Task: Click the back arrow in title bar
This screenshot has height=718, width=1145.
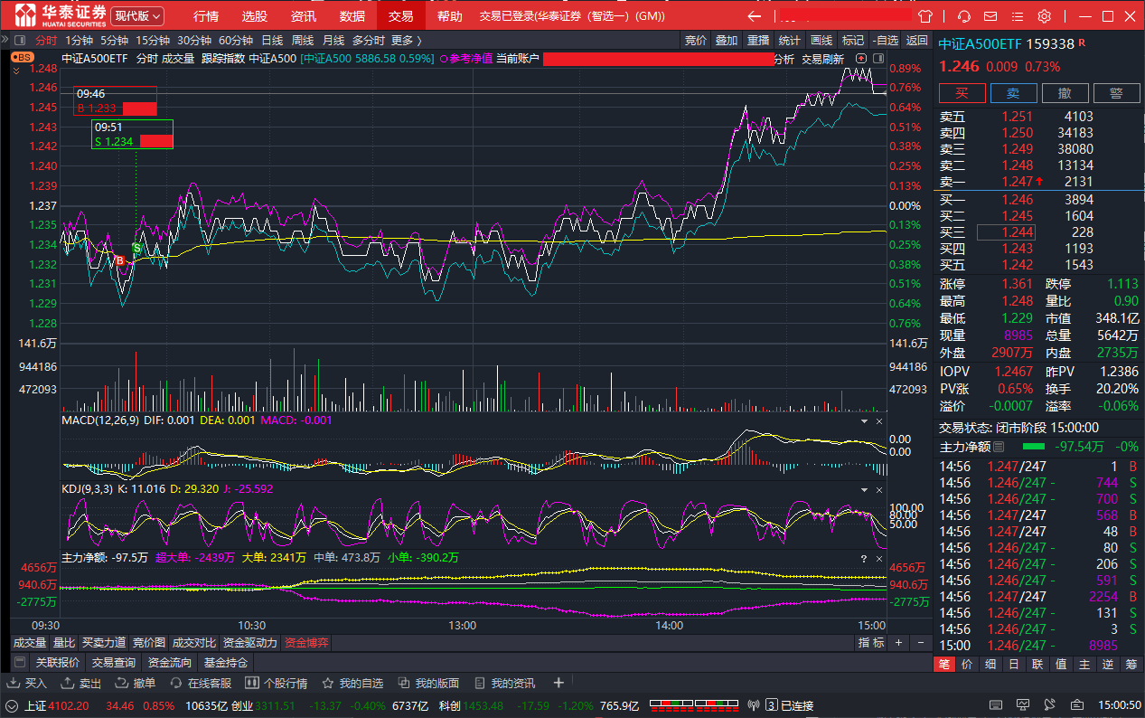Action: tap(755, 16)
